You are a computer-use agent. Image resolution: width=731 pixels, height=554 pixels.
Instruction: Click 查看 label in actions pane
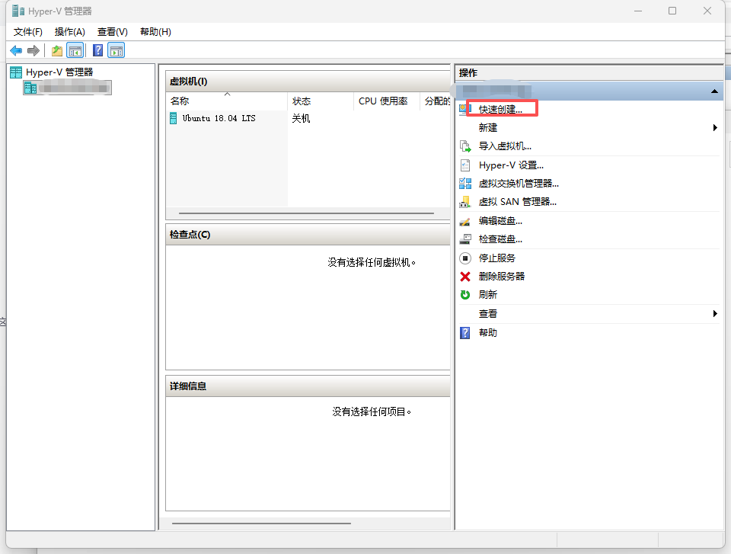coord(488,314)
